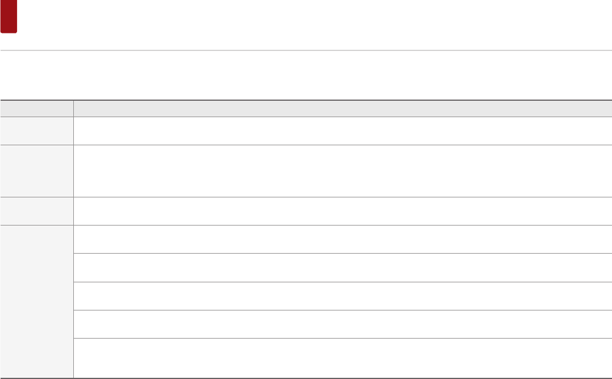Screen dimensions: 612x379
Task: Click the horizontal divider line below the page header
Action: [x=306, y=50]
